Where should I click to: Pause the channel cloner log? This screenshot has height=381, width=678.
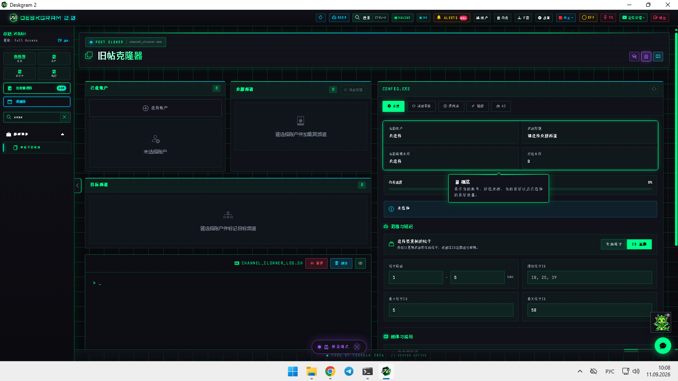pos(316,263)
